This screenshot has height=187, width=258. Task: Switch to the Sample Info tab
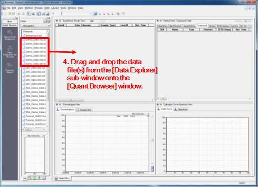coord(84,110)
